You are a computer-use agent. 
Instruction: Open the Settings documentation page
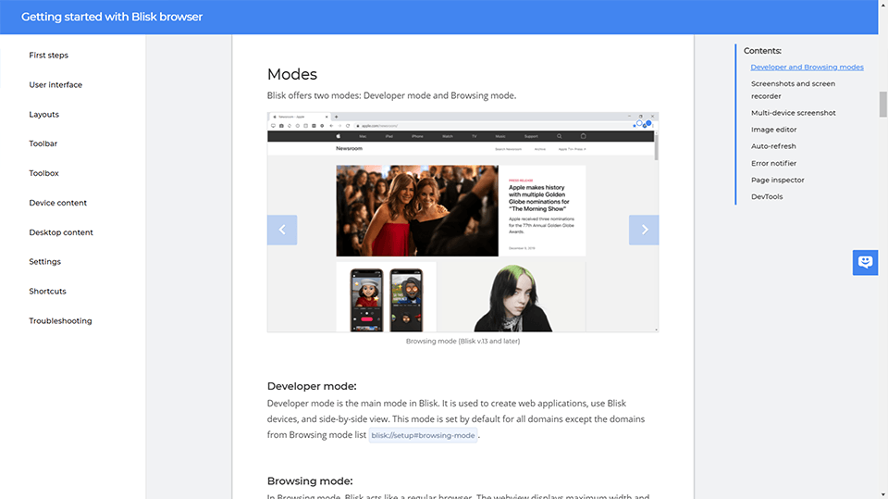point(44,261)
